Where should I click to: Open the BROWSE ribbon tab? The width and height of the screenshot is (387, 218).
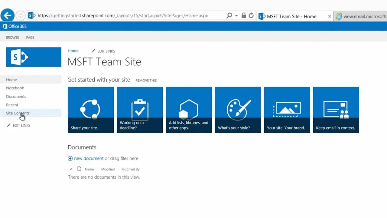[x=12, y=38]
